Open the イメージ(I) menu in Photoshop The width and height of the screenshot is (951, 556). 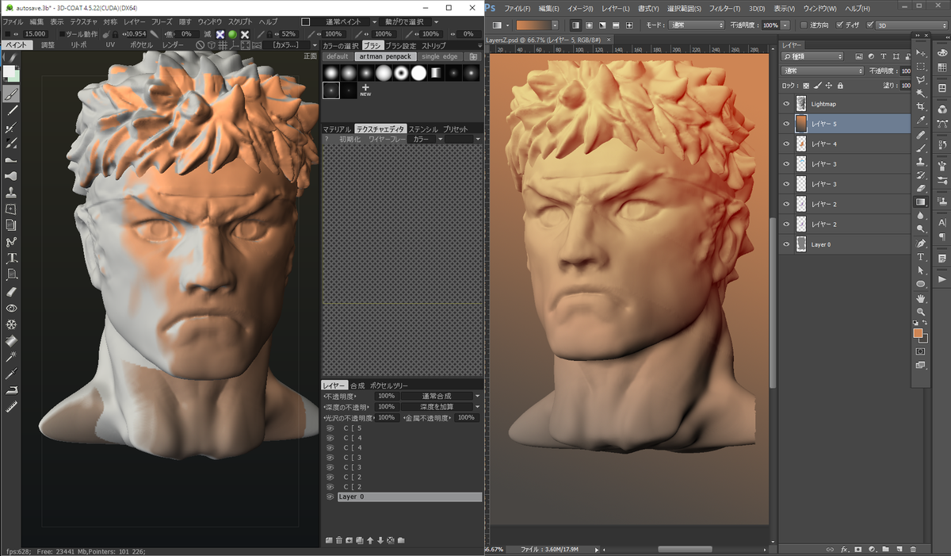(579, 8)
